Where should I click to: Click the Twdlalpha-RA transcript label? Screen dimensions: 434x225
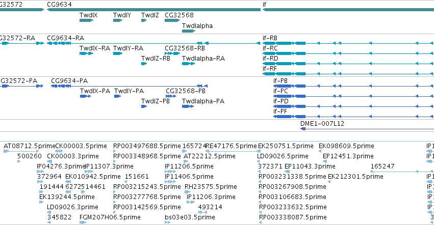point(203,59)
